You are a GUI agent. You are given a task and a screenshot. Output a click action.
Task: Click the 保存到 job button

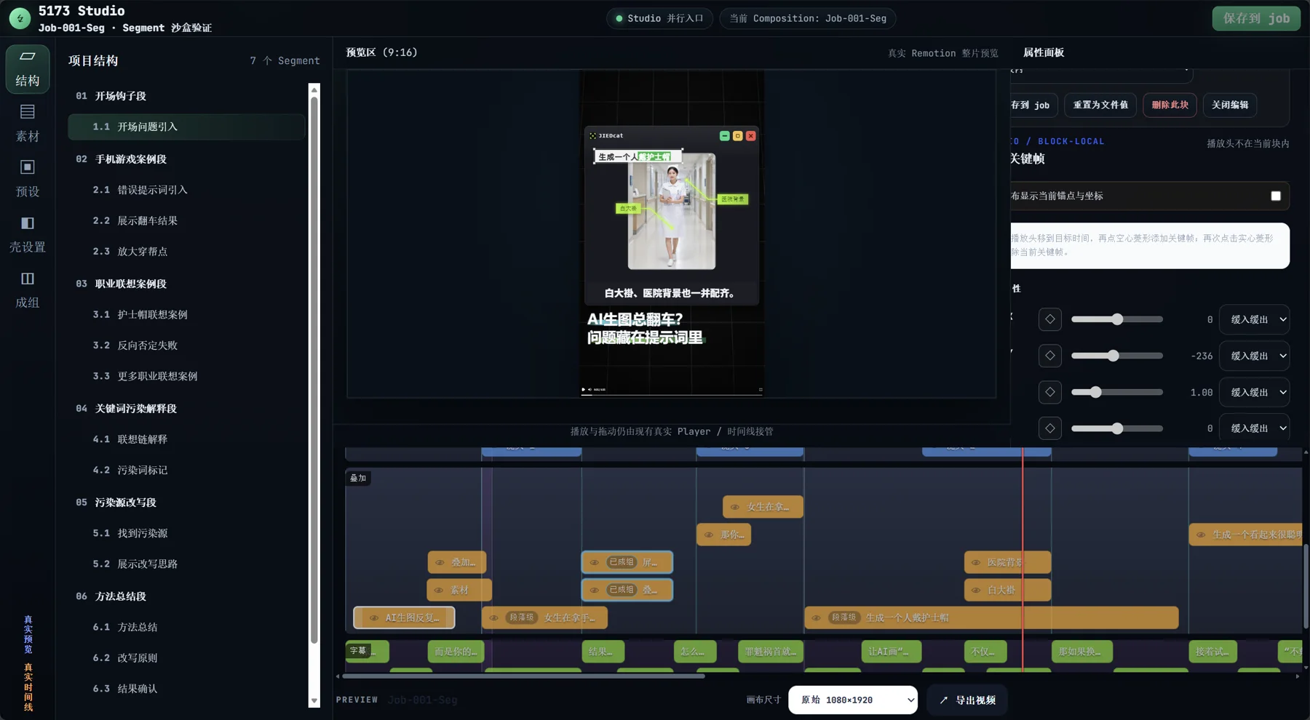1256,18
